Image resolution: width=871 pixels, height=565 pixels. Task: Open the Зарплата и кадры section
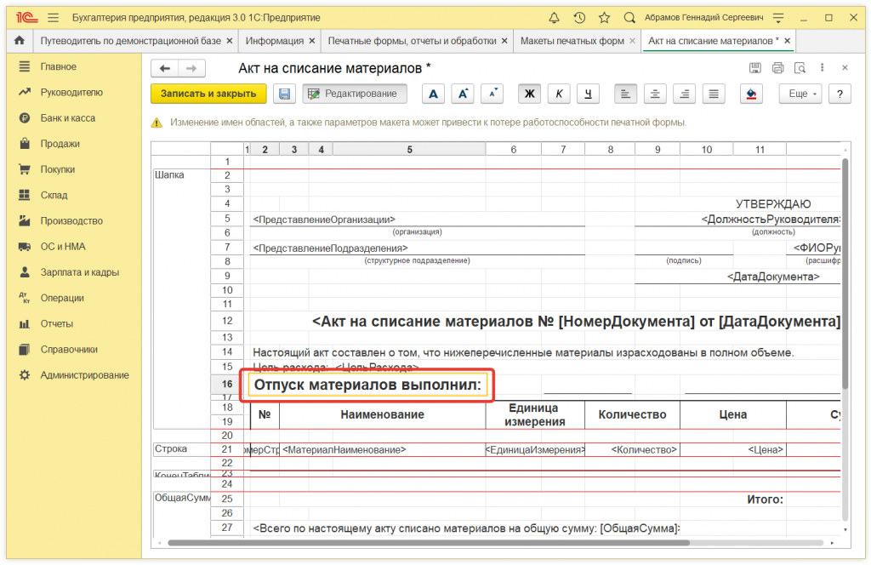[x=79, y=272]
